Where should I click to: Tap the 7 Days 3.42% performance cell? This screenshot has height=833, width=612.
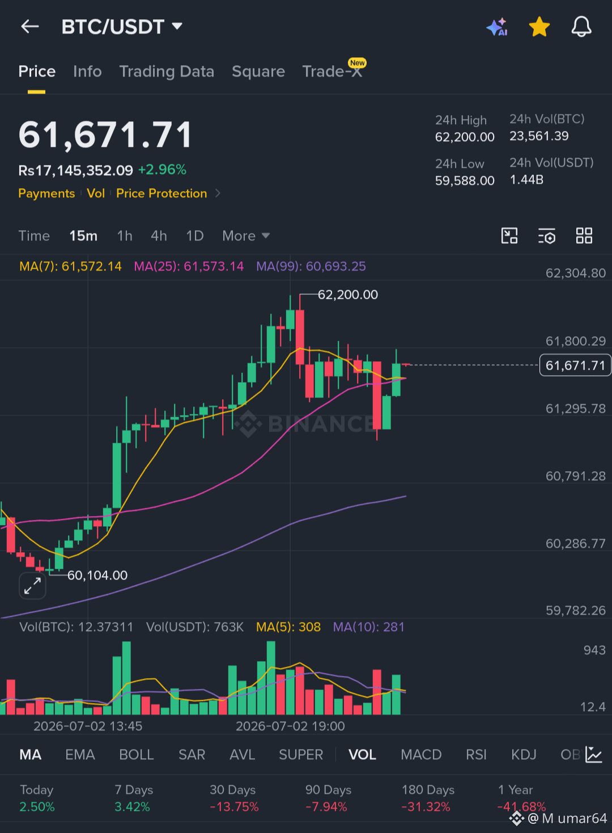click(x=134, y=798)
